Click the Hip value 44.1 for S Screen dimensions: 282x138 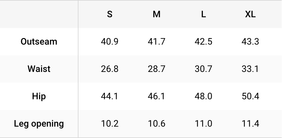click(x=110, y=96)
